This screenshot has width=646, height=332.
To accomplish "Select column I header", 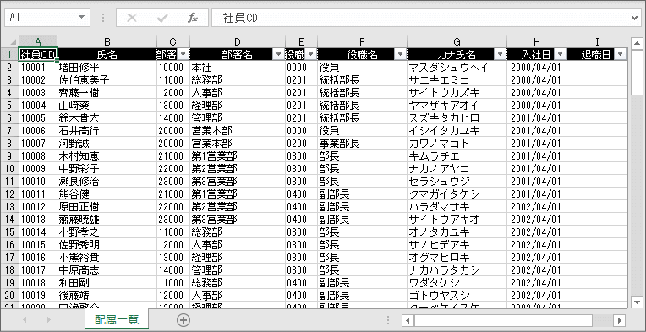I will click(597, 41).
